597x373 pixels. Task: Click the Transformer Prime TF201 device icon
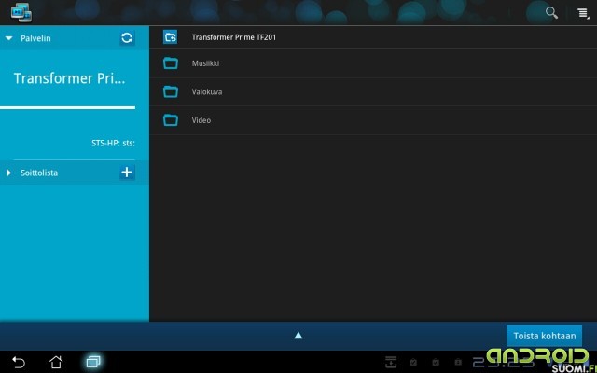pos(170,37)
